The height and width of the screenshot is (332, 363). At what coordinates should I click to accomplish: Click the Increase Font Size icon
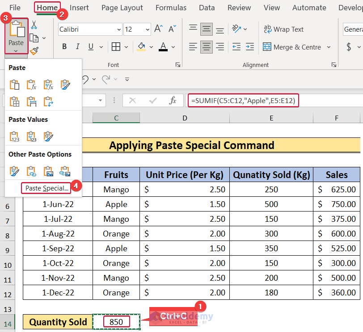click(158, 29)
